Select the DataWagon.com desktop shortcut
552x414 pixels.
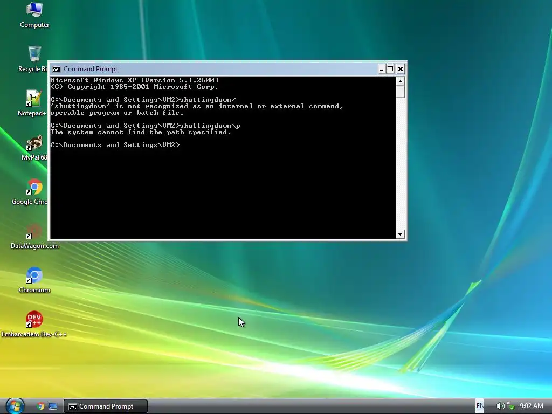34,236
